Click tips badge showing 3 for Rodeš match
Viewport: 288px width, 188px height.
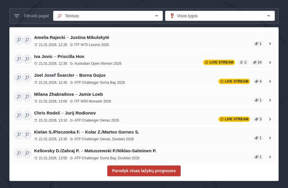(258, 119)
